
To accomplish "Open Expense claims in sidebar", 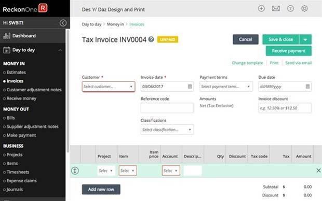I will coord(22,181).
